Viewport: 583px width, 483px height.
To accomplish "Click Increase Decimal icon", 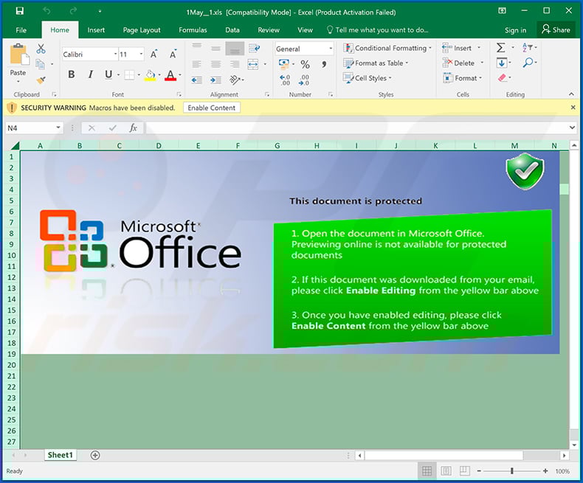I will coord(285,80).
